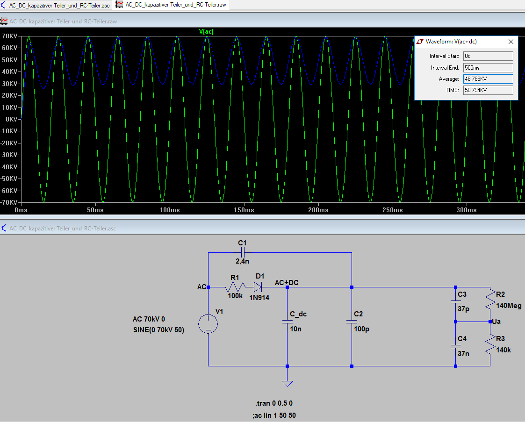The width and height of the screenshot is (525, 422).
Task: Select resistor R2 symbol
Action: 490,300
